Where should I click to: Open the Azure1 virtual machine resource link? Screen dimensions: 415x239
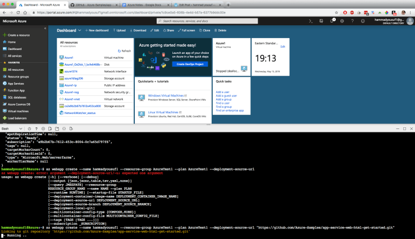[69, 58]
